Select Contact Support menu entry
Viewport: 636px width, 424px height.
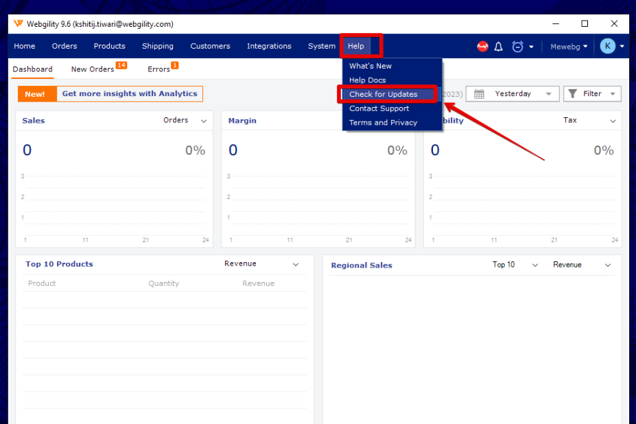point(379,108)
